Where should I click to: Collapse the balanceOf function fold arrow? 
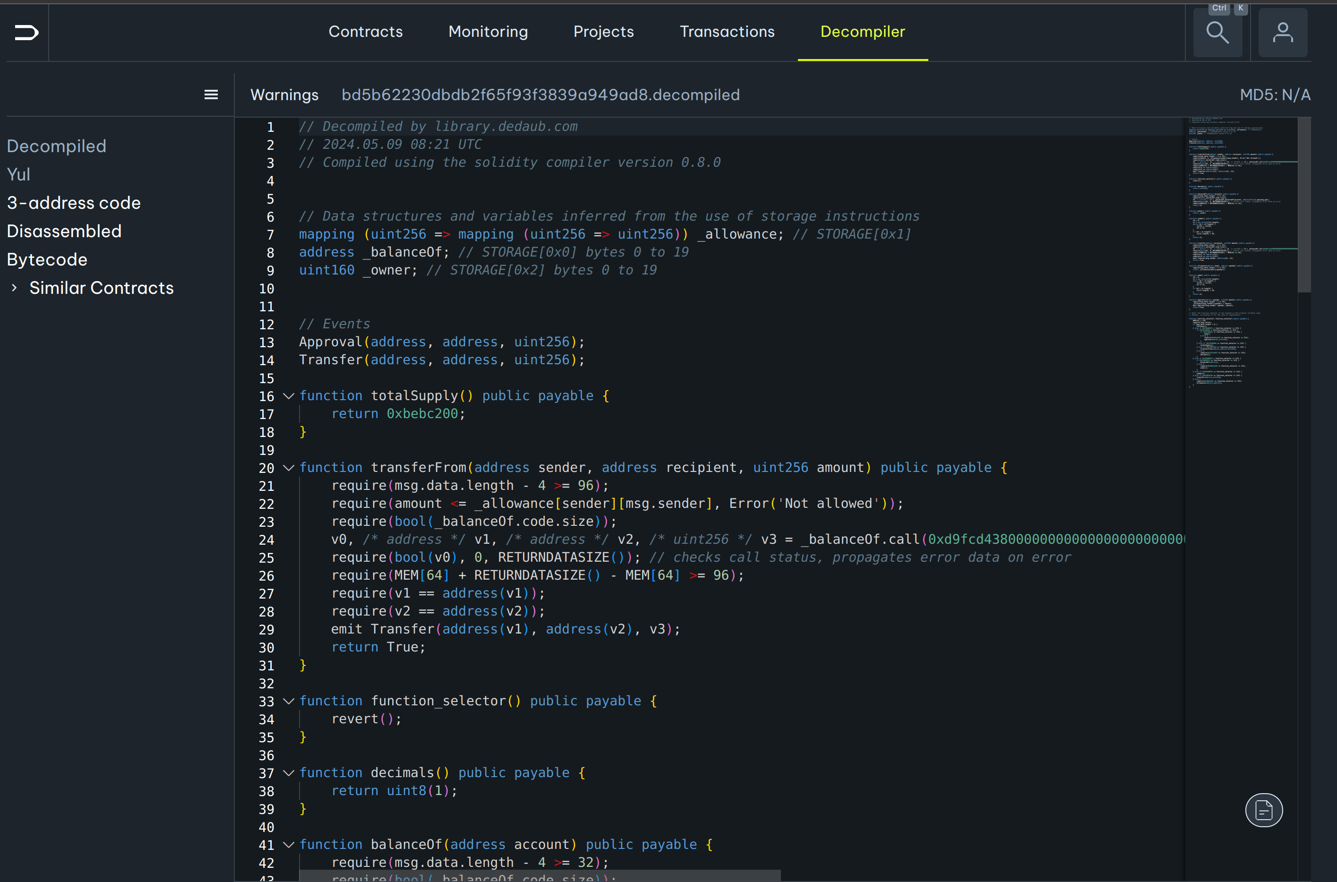289,845
